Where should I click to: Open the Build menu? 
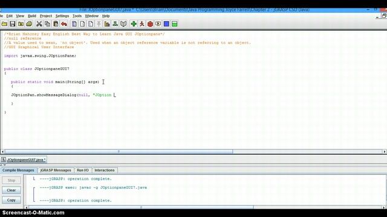(x=32, y=16)
